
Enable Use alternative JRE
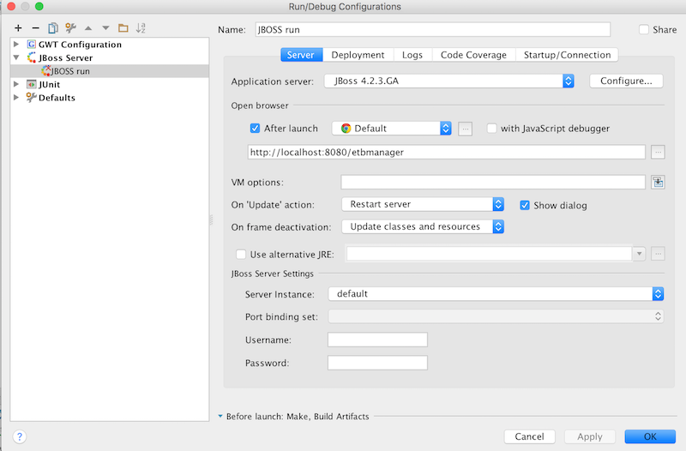tap(241, 254)
